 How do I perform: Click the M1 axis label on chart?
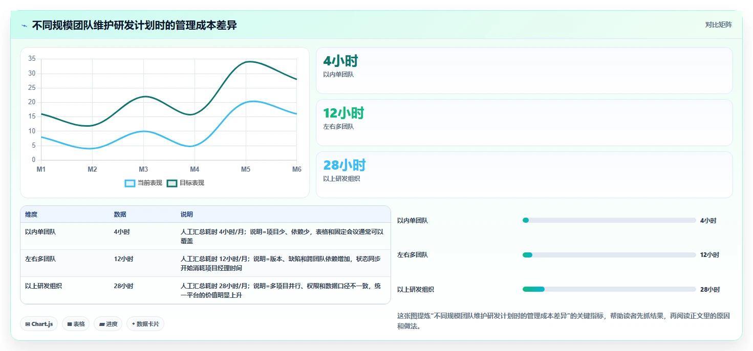tap(41, 169)
